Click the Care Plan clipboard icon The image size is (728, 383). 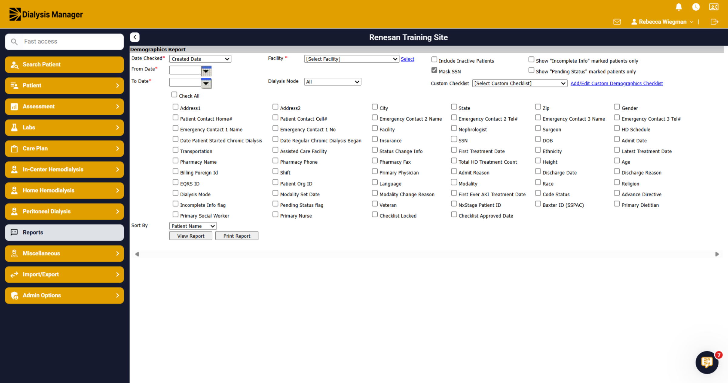(14, 148)
